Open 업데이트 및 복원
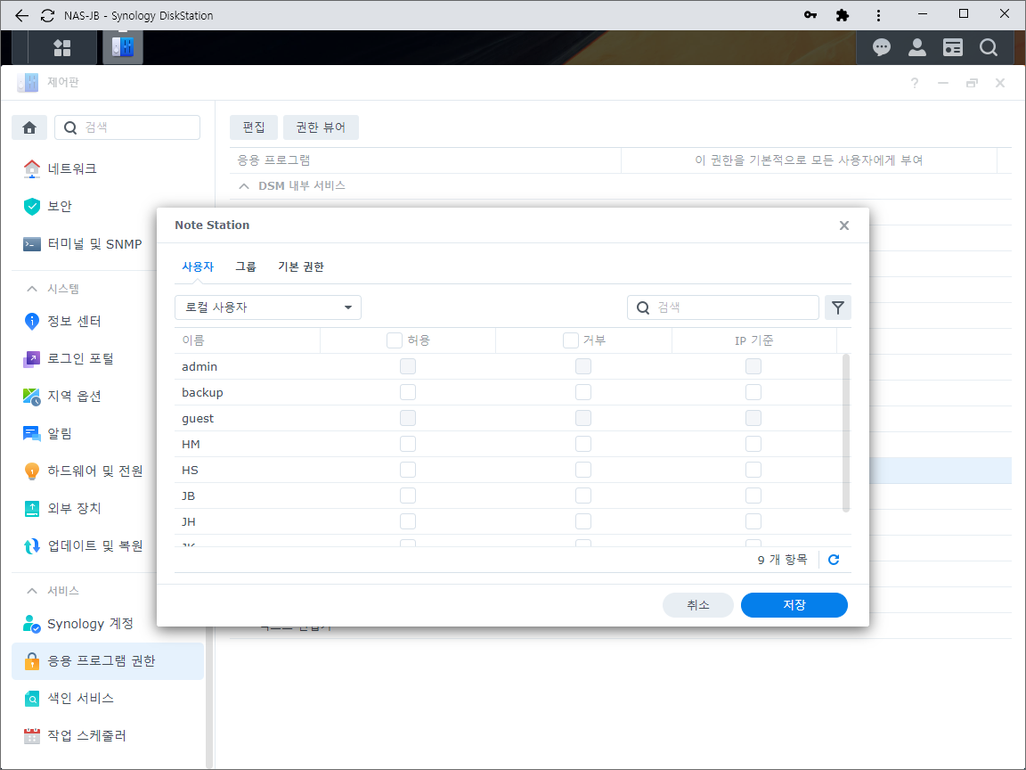 click(x=83, y=545)
